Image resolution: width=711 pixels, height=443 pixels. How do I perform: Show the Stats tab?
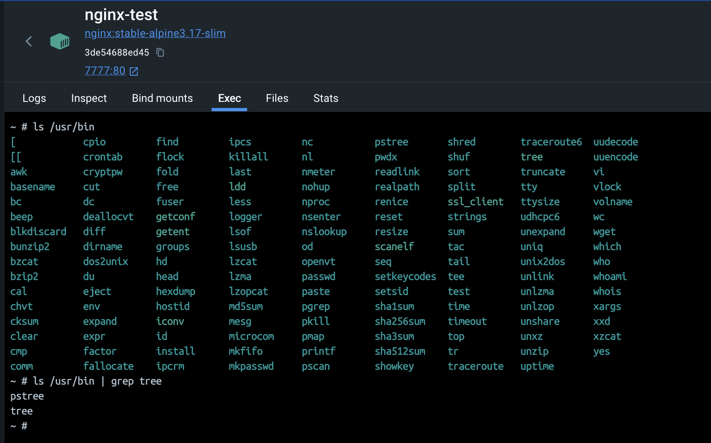point(326,98)
